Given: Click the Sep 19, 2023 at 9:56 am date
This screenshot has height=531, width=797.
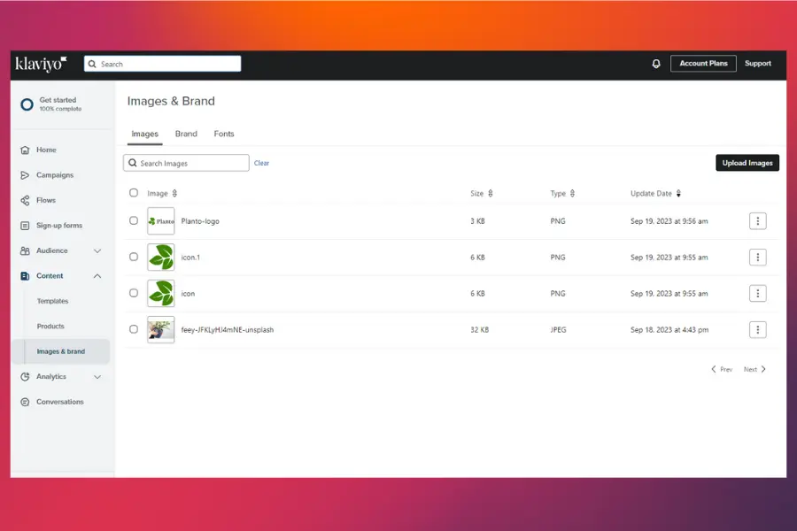Looking at the screenshot, I should [669, 221].
